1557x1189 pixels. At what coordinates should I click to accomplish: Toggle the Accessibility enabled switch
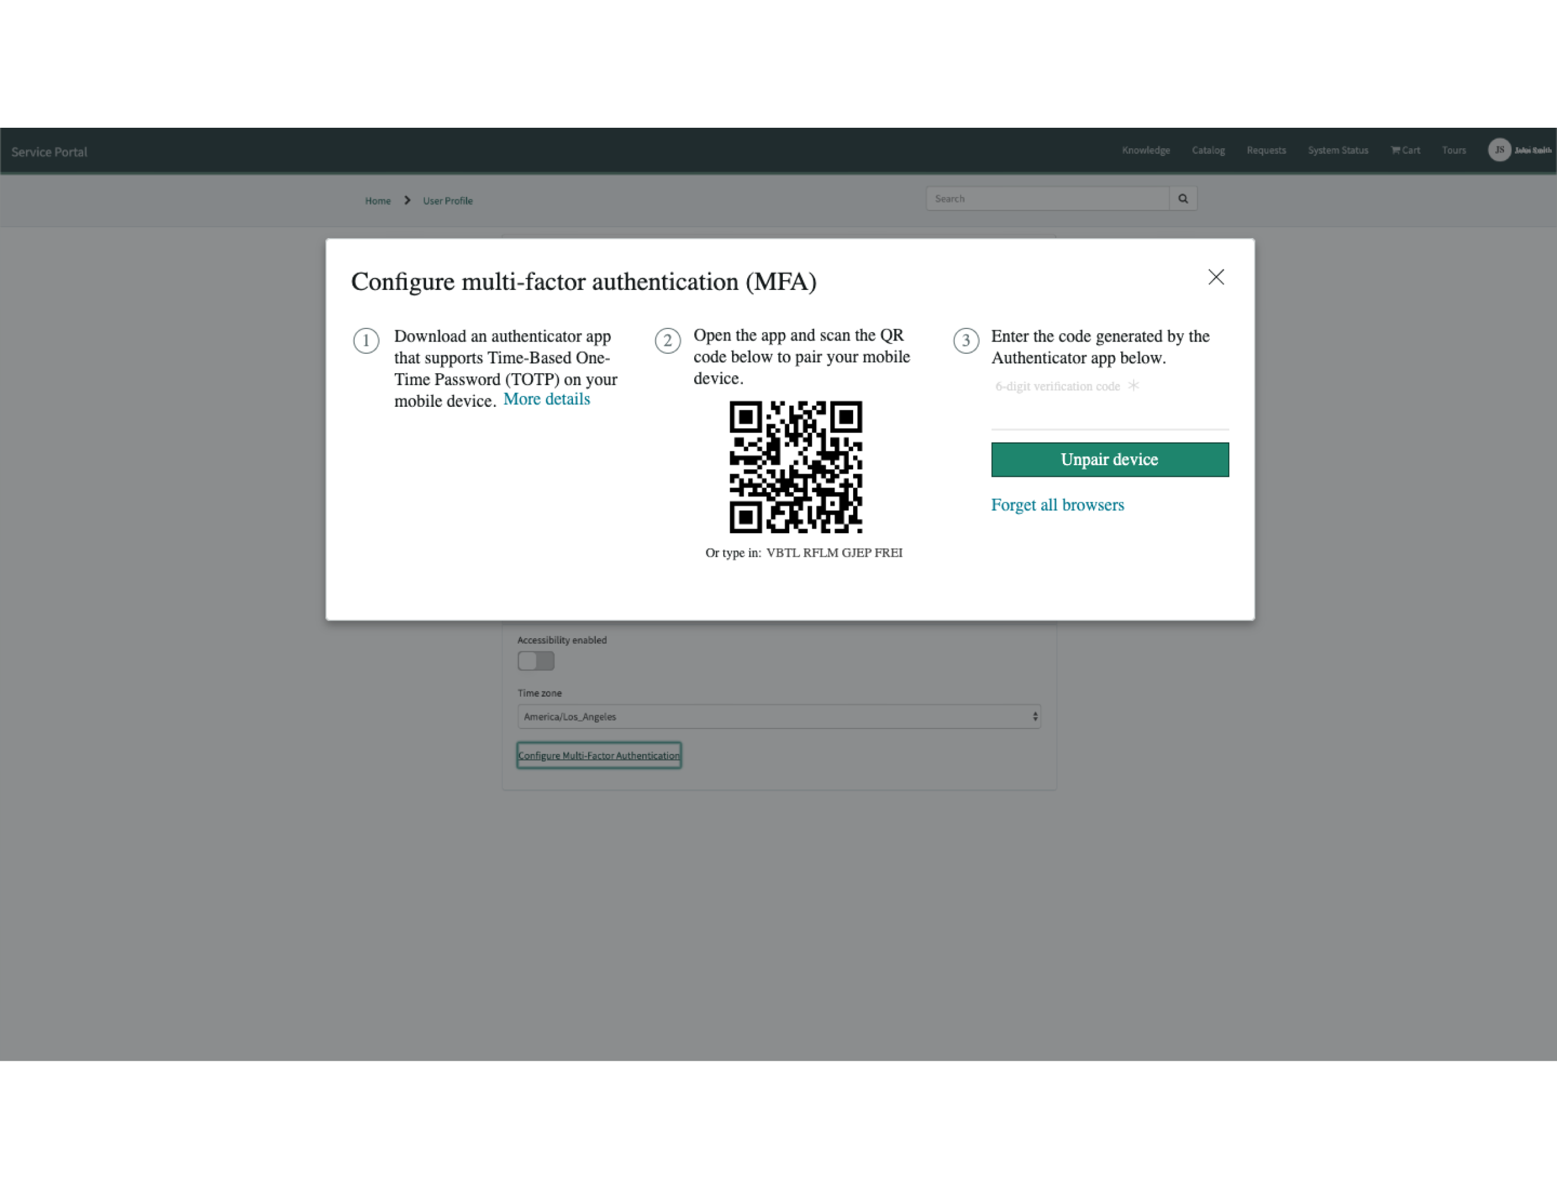pos(535,660)
